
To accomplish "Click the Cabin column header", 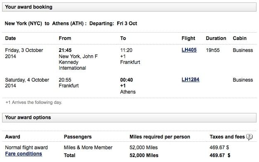I will coord(240,38).
